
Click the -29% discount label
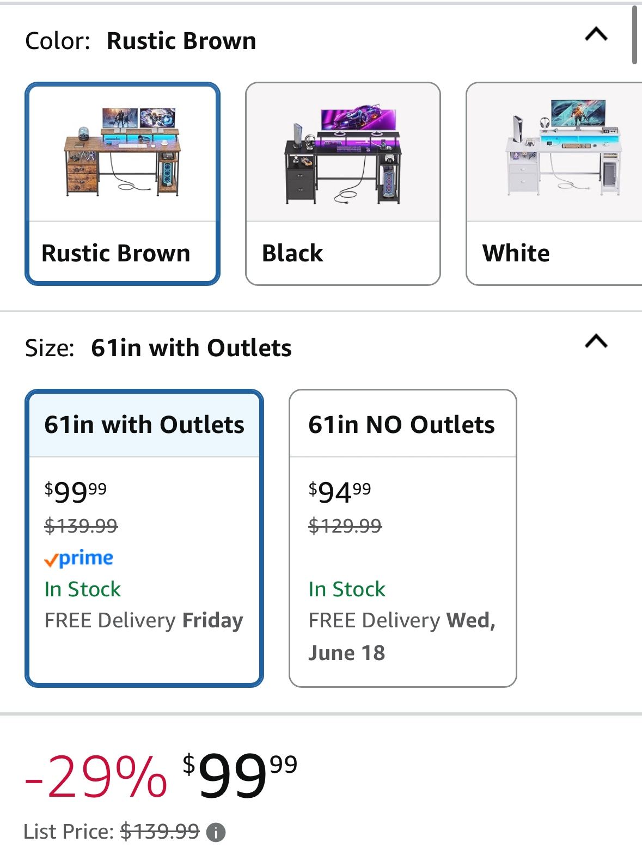[96, 777]
